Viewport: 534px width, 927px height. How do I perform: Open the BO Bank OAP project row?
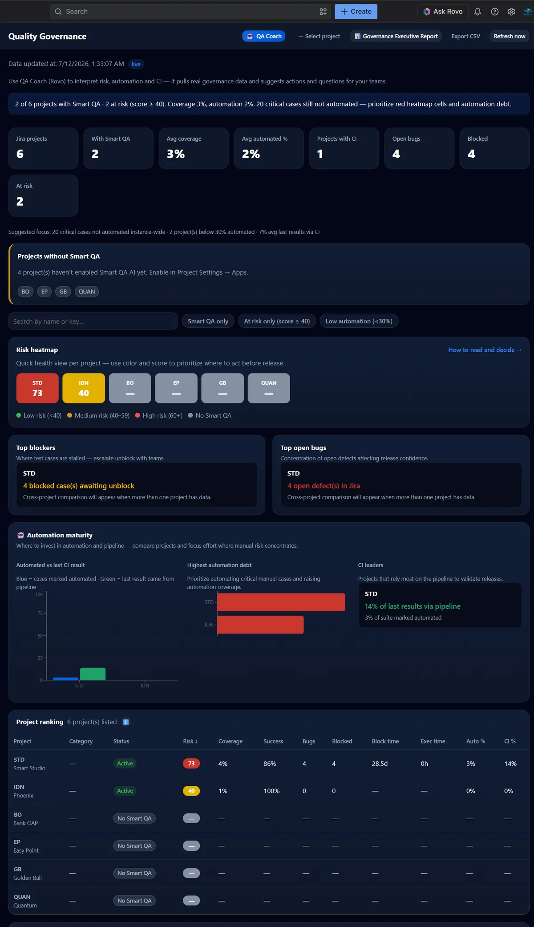point(269,818)
